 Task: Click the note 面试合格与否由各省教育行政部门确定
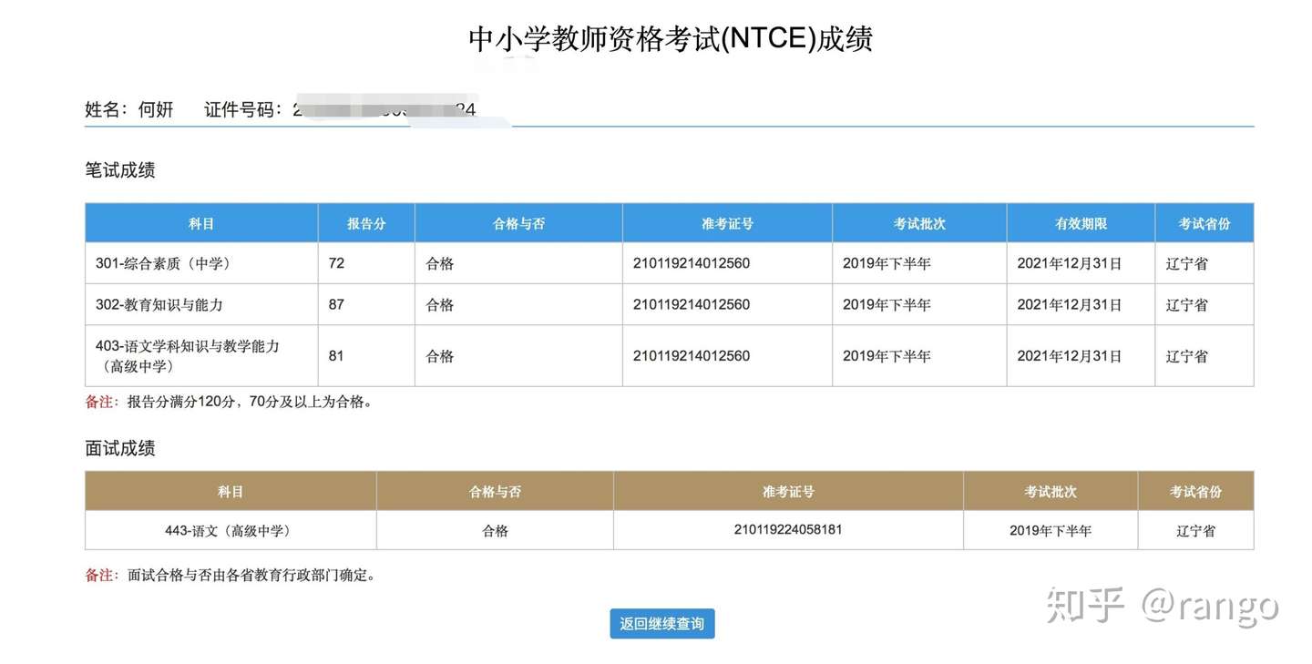(x=251, y=576)
